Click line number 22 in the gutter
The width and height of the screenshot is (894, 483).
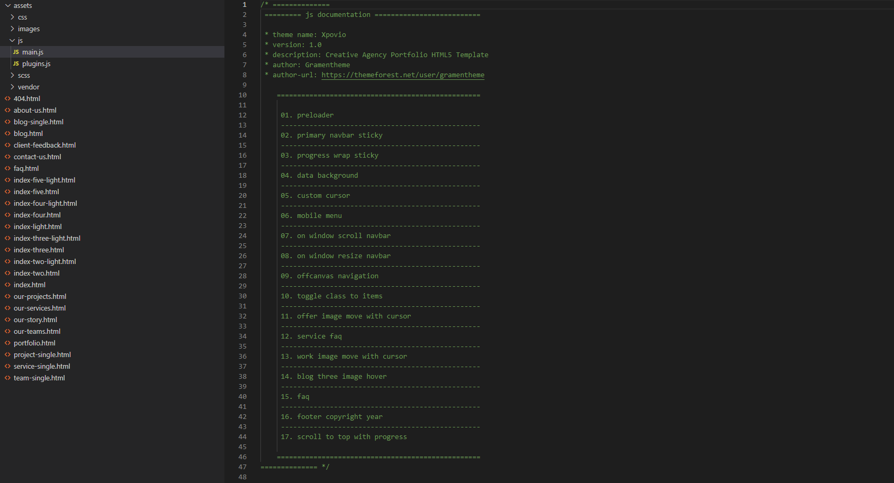242,216
